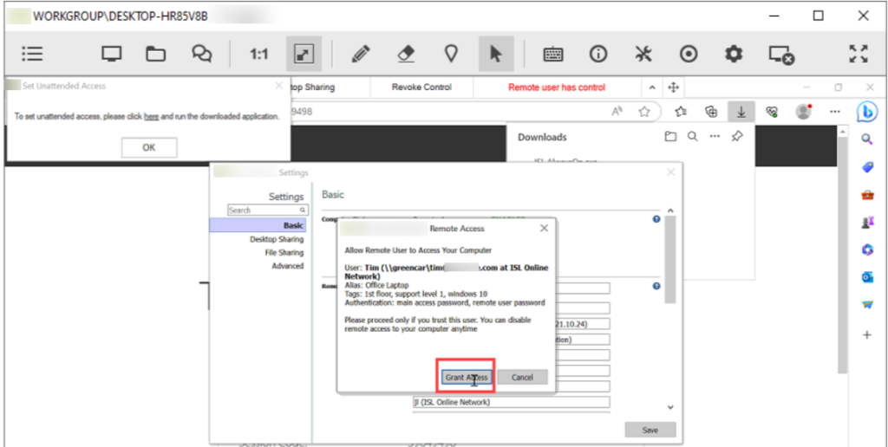The height and width of the screenshot is (447, 888).
Task: Select Desktop Sharing in Settings sidebar
Action: pos(277,239)
